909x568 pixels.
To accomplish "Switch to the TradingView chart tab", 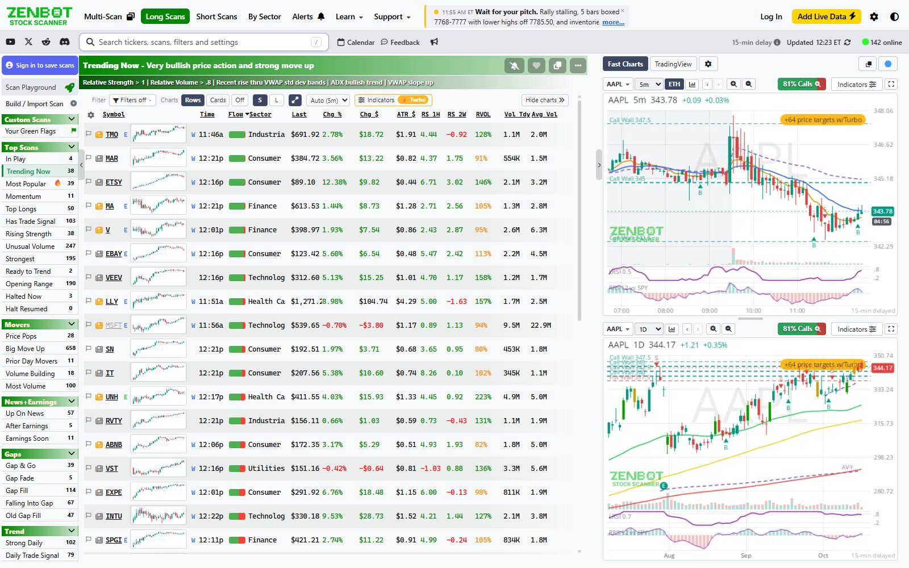I will point(673,64).
